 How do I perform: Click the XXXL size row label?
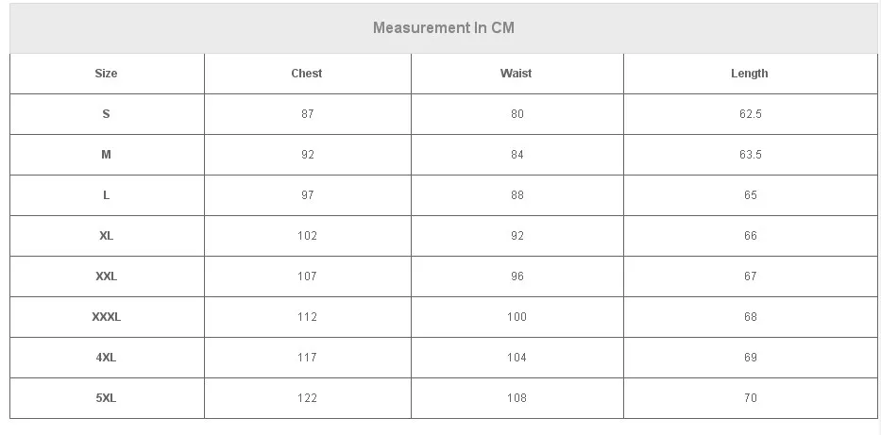106,316
